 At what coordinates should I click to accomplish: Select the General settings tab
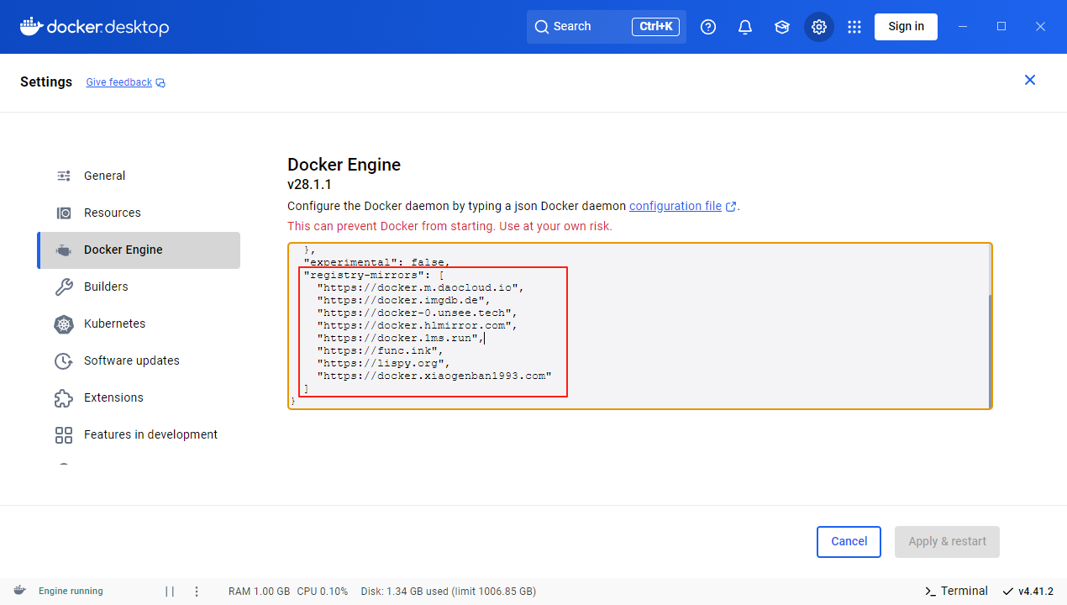pos(139,176)
